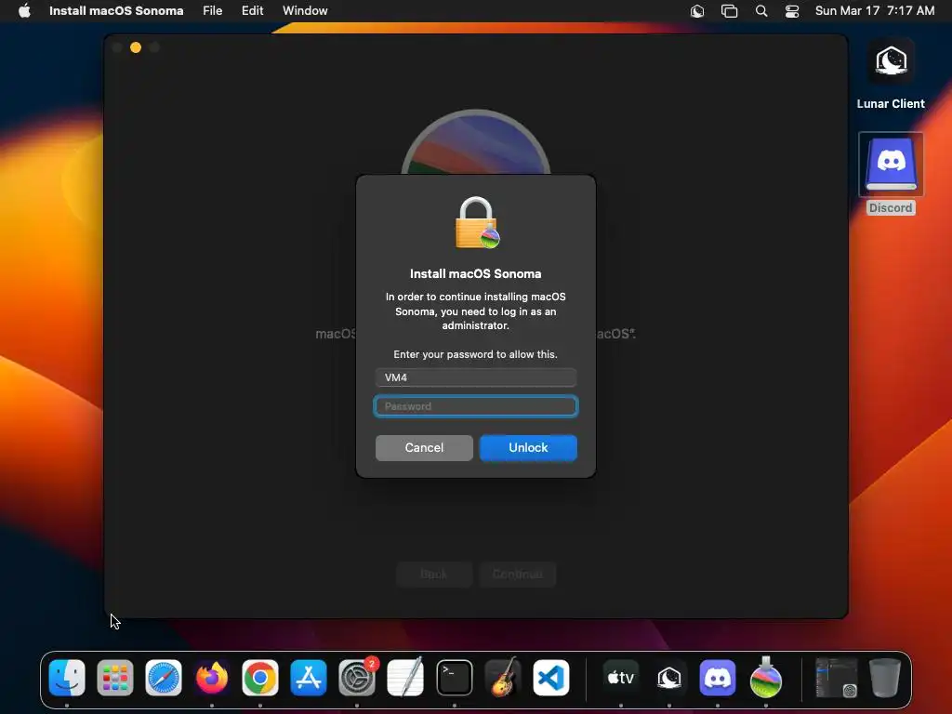The width and height of the screenshot is (952, 714).
Task: Focus the Password input field
Action: [x=476, y=406]
